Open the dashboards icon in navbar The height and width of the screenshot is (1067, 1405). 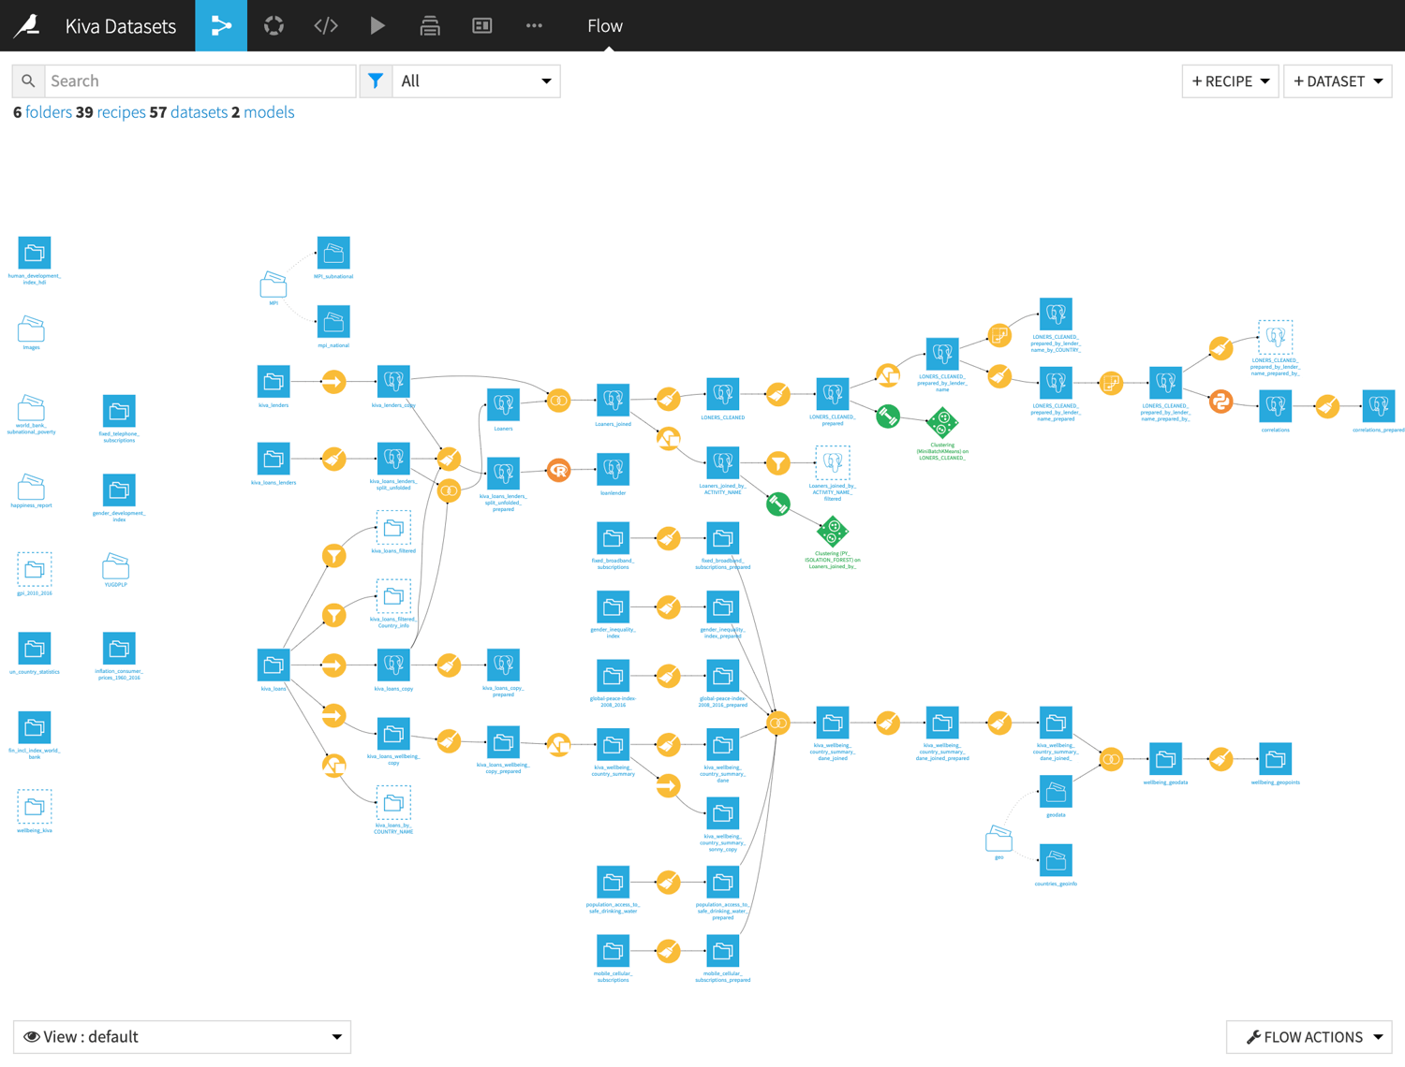pos(481,25)
